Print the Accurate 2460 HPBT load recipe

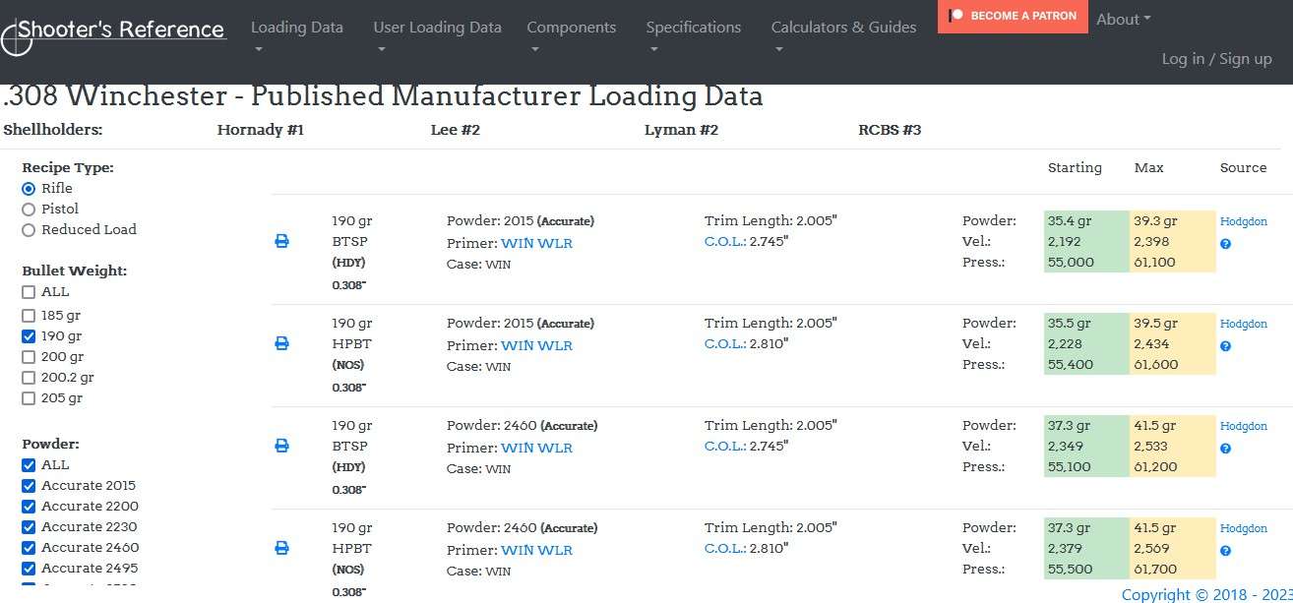[x=281, y=548]
